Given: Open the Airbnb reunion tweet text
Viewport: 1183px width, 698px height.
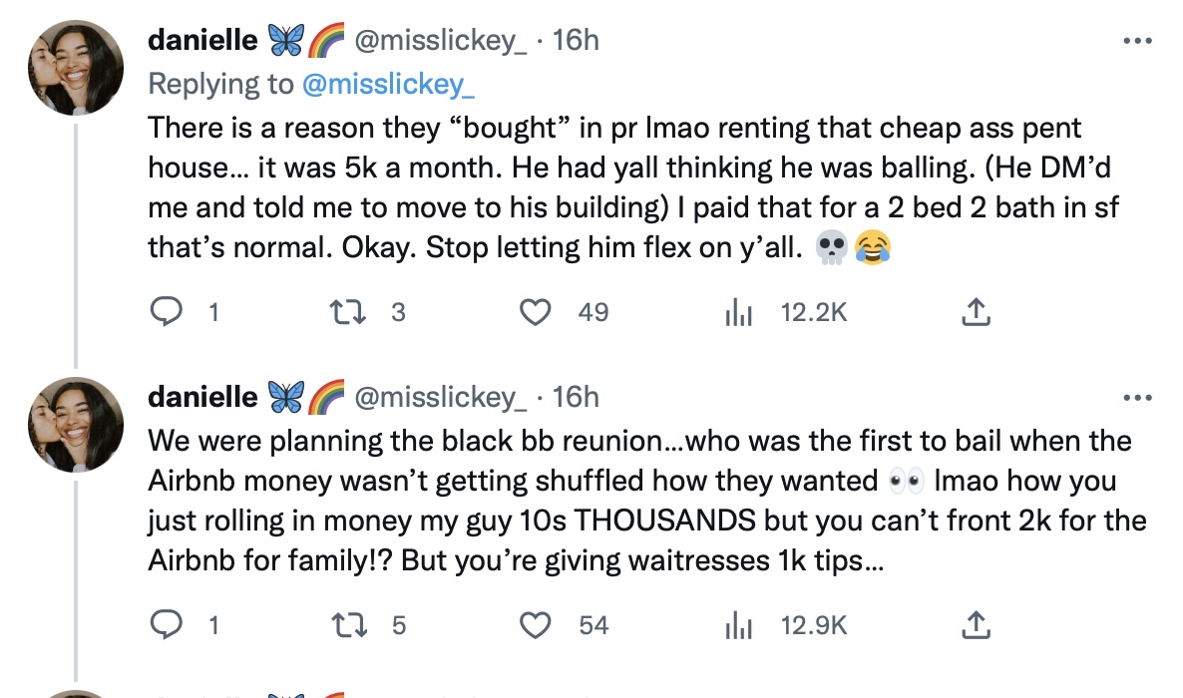Looking at the screenshot, I should pyautogui.click(x=638, y=501).
